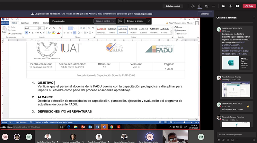Viewport: 257px width, 143px height.
Task: Click the emoji icon below message box
Action: tap(228, 140)
